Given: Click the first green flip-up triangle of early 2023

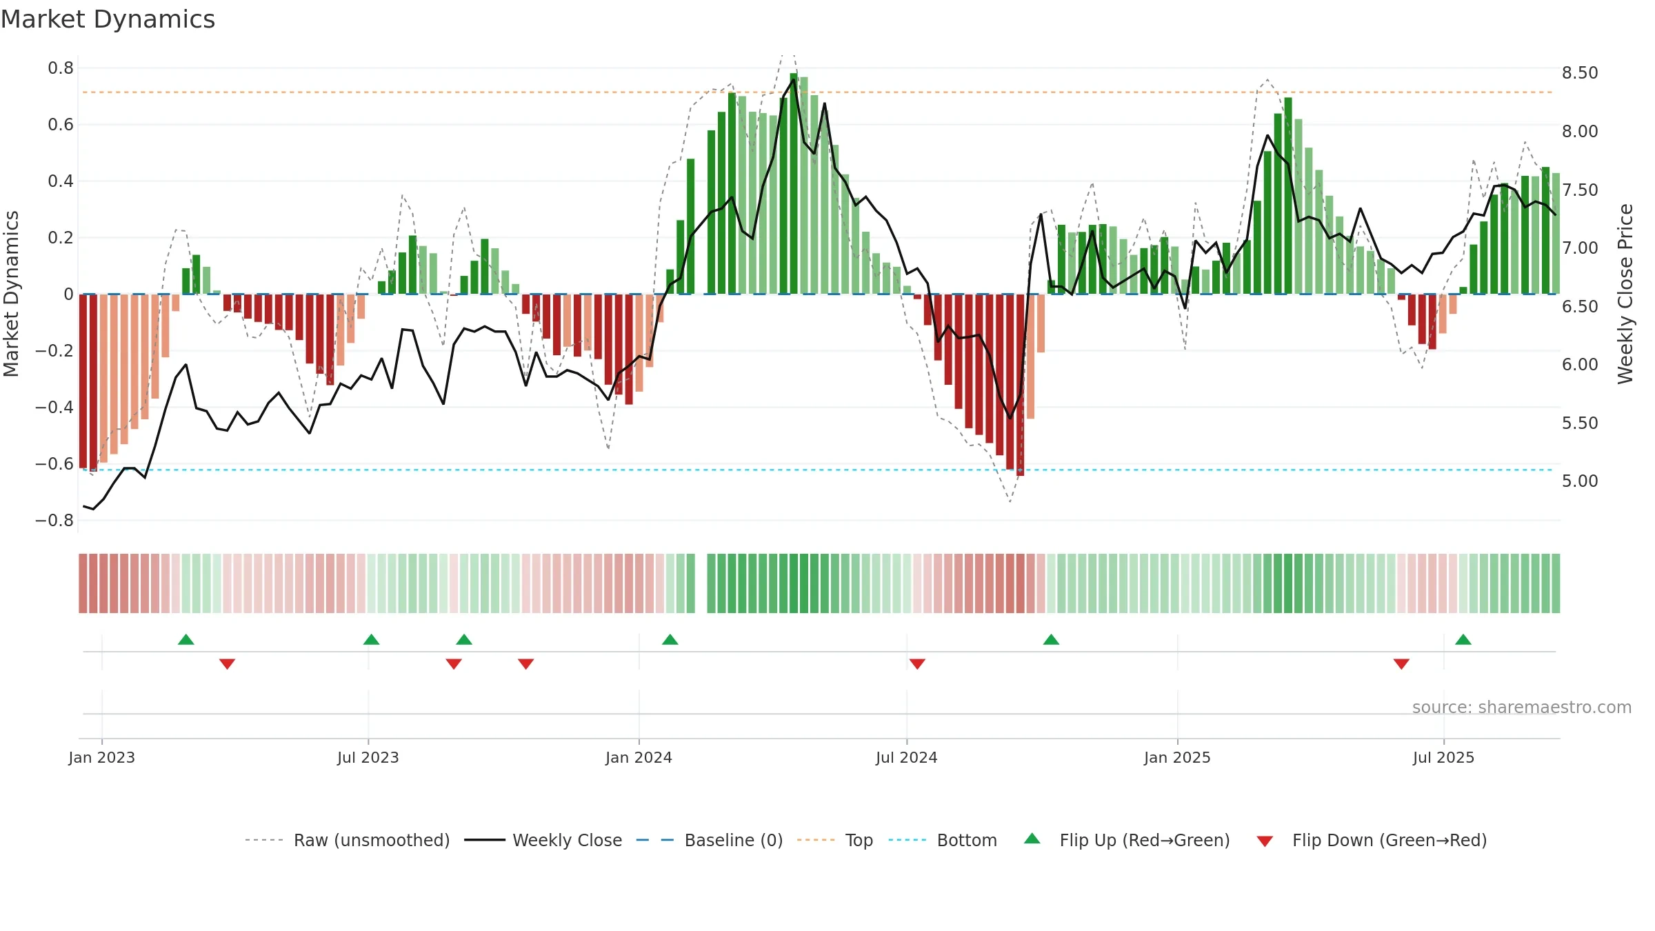Looking at the screenshot, I should (186, 639).
